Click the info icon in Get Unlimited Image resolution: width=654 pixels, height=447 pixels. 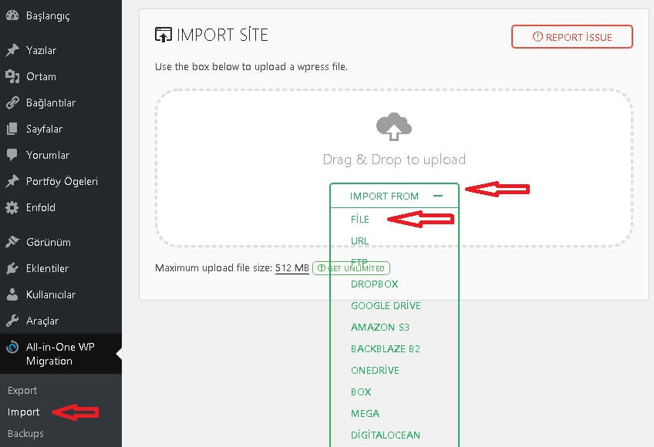[x=321, y=268]
